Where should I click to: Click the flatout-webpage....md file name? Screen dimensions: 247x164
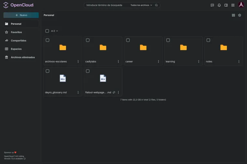98,92
